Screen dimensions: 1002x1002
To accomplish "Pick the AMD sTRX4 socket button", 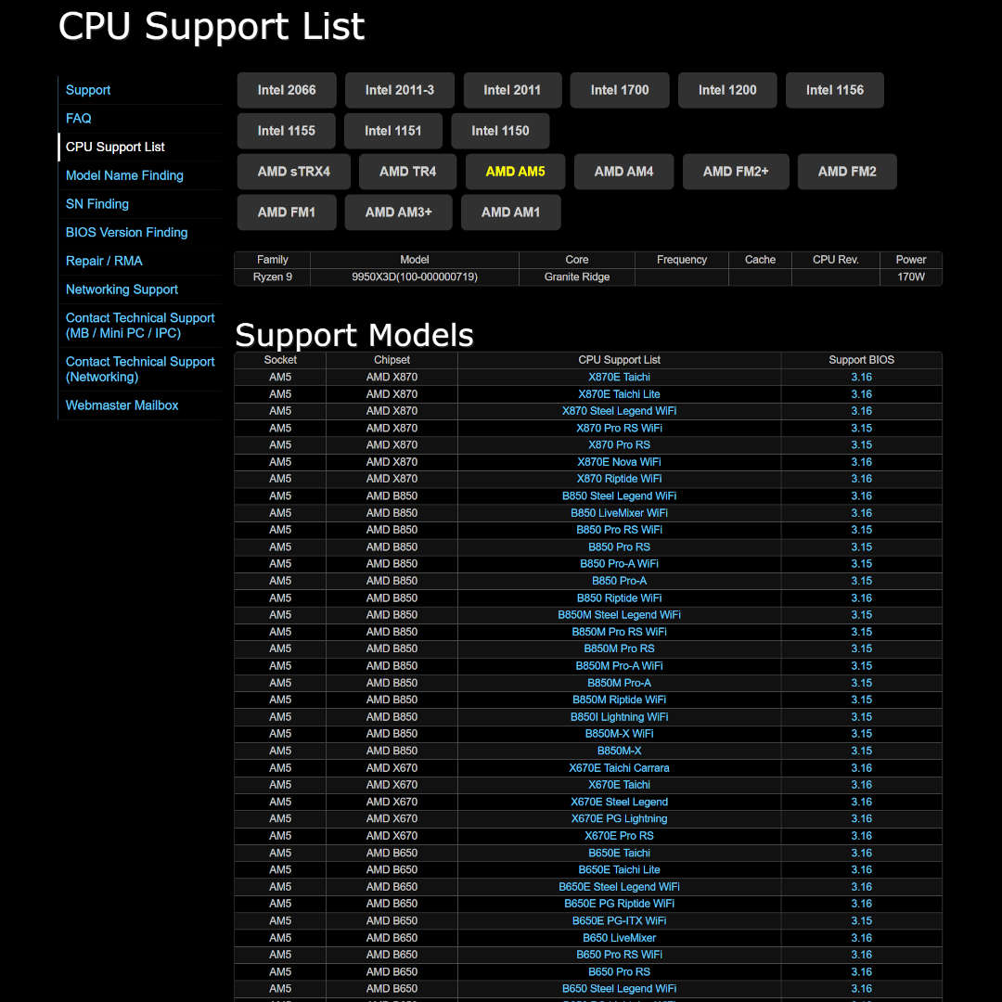I will pos(293,172).
